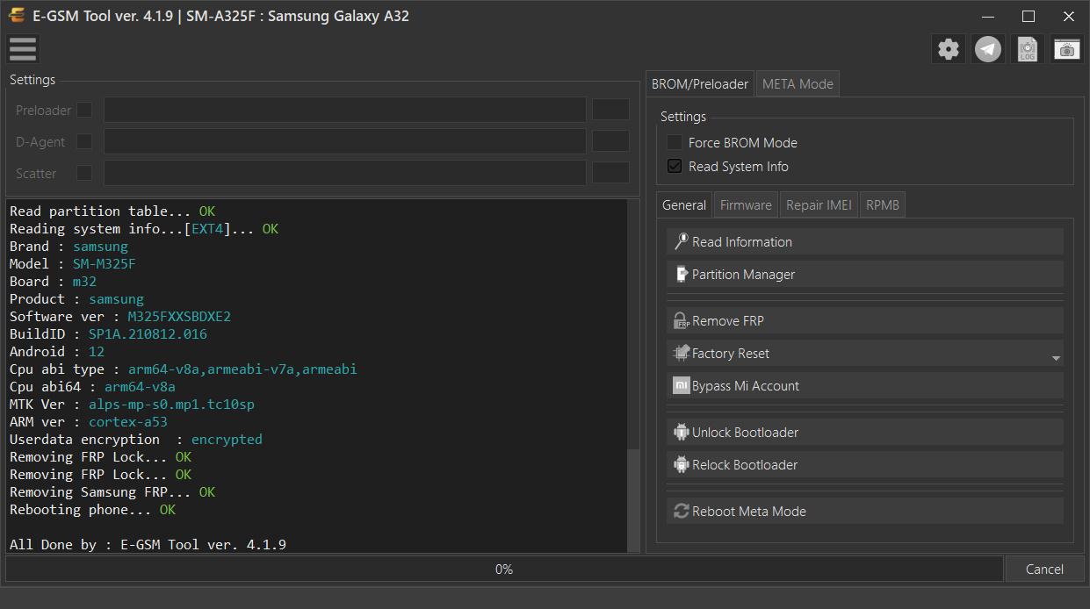Click the E-GSM Tool app logo

pyautogui.click(x=16, y=16)
